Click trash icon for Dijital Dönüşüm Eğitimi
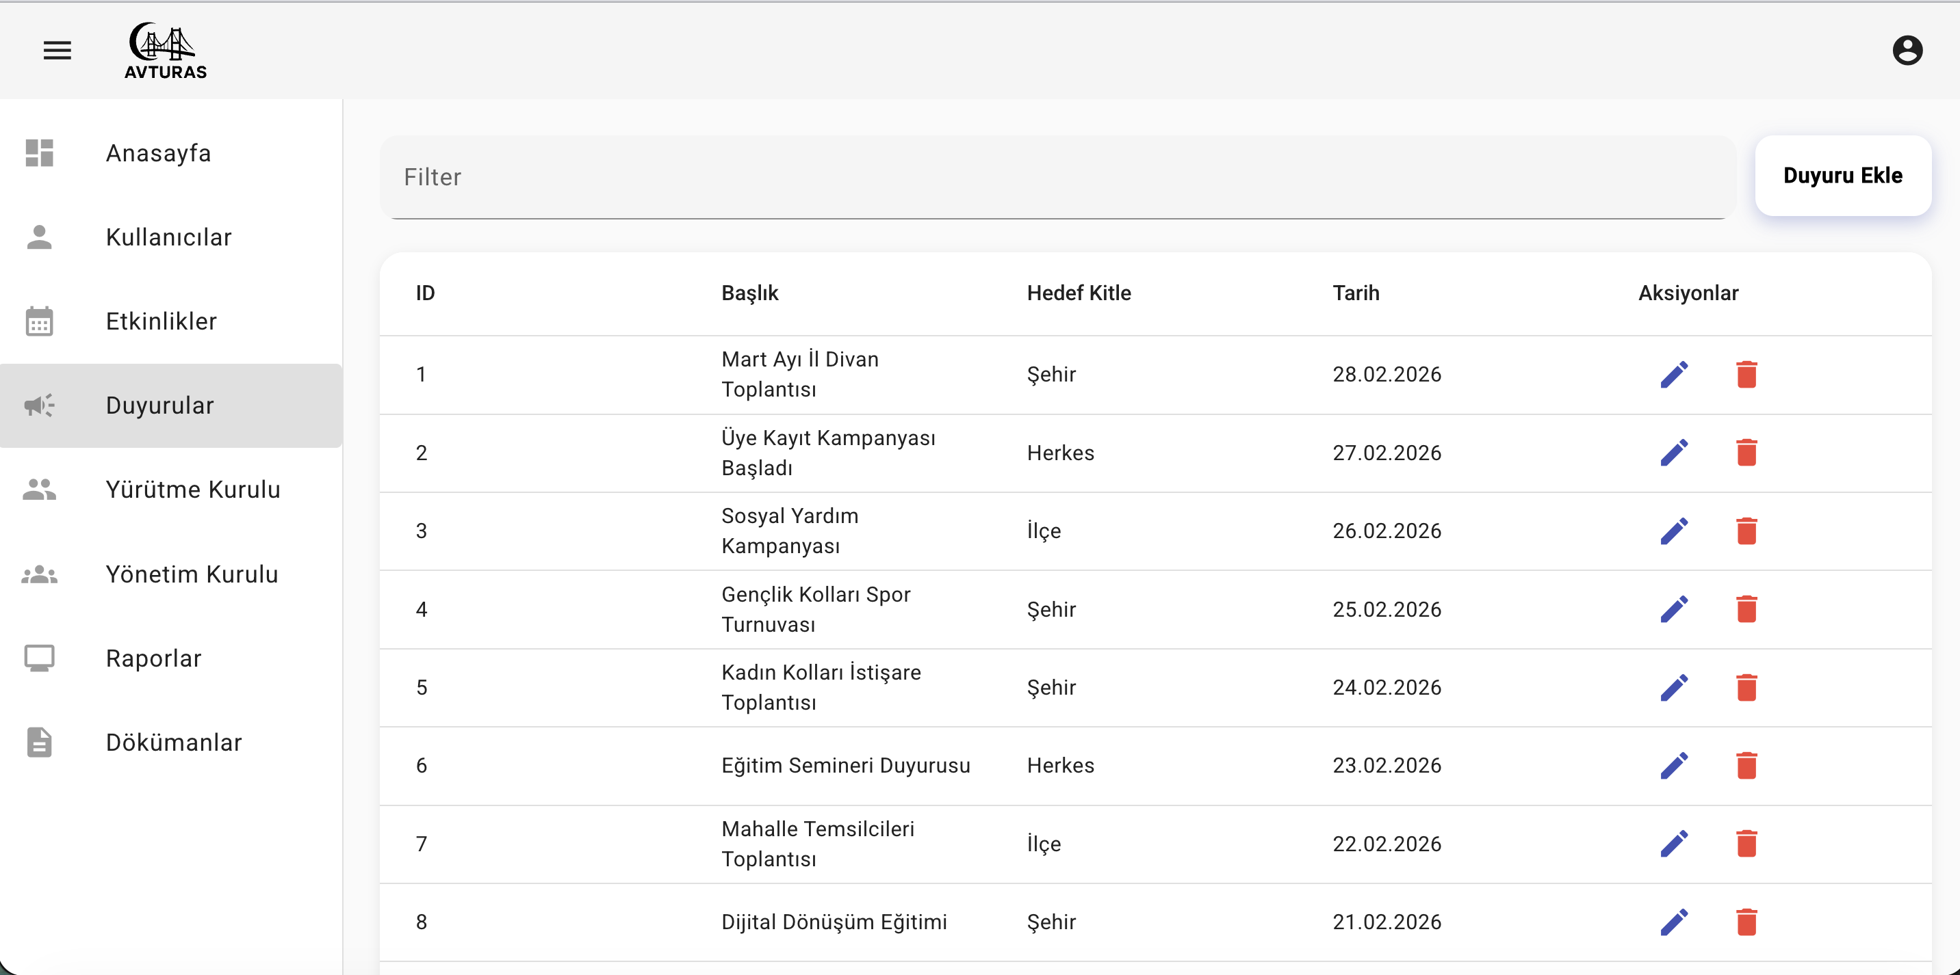This screenshot has width=1960, height=975. [x=1746, y=922]
